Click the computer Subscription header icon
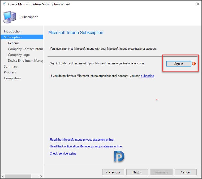This screenshot has width=202, height=179. (10, 17)
